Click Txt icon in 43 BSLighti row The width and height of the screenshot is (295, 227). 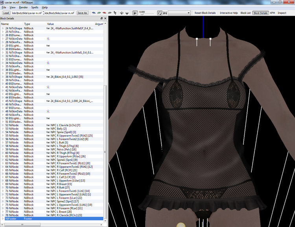[48, 94]
